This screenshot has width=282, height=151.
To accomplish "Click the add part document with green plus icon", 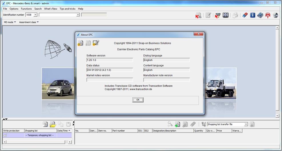I will (x=177, y=124).
